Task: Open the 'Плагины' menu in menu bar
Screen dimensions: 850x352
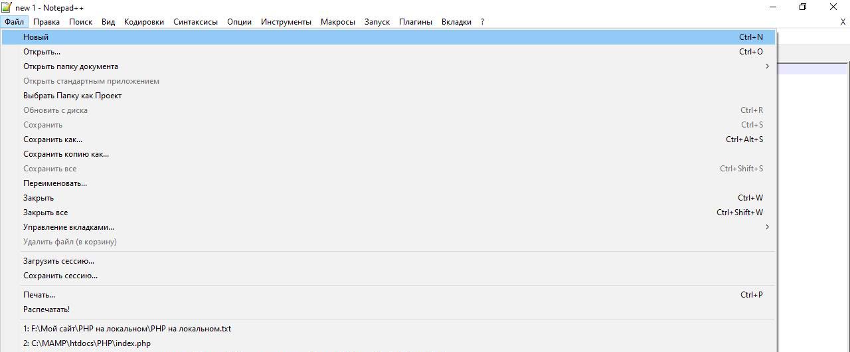Action: click(415, 22)
